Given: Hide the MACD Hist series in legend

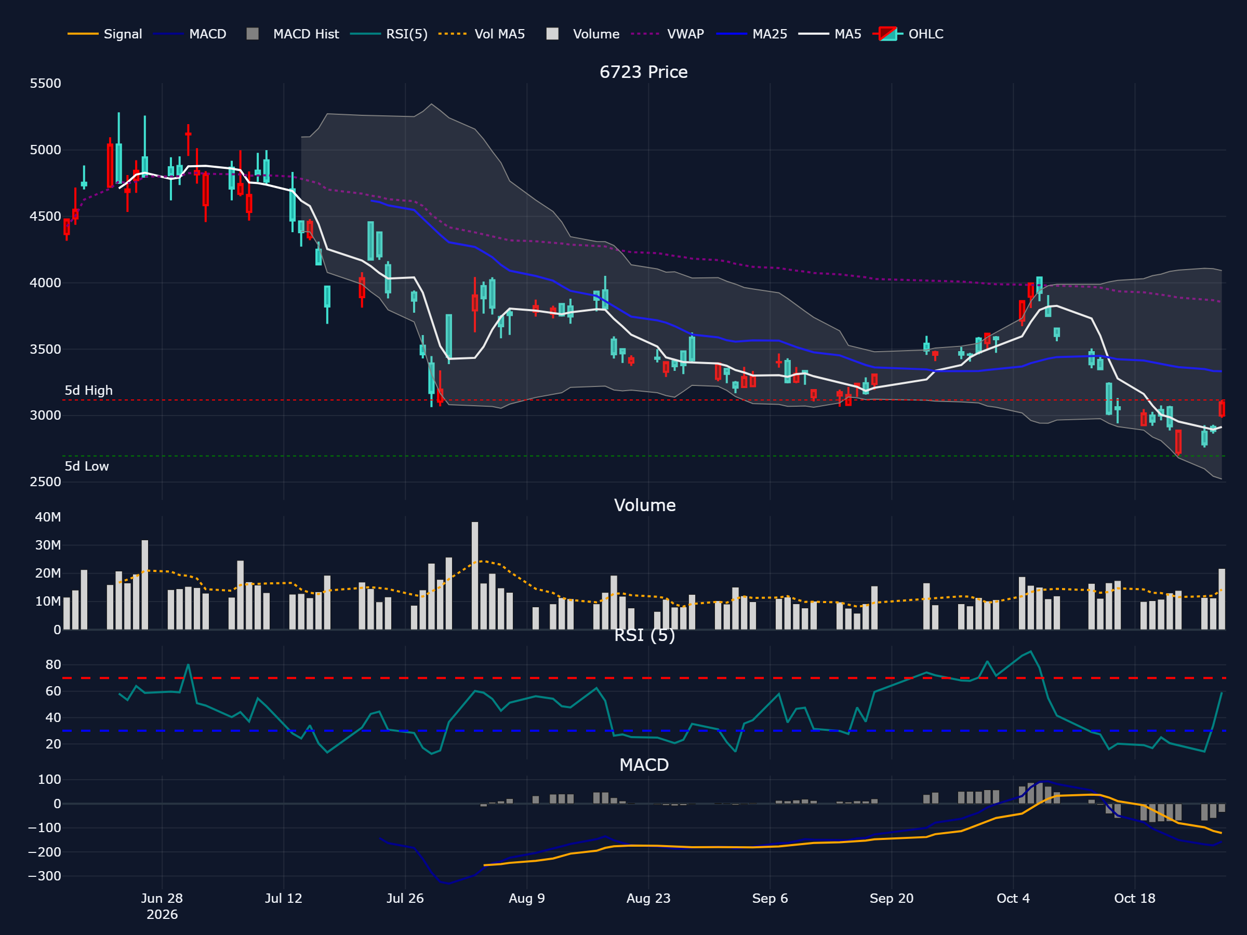Looking at the screenshot, I should point(293,34).
